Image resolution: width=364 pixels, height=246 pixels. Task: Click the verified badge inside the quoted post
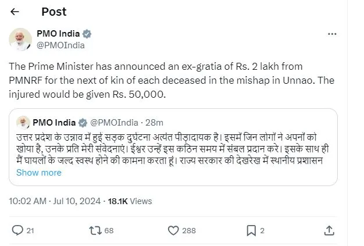click(x=83, y=123)
